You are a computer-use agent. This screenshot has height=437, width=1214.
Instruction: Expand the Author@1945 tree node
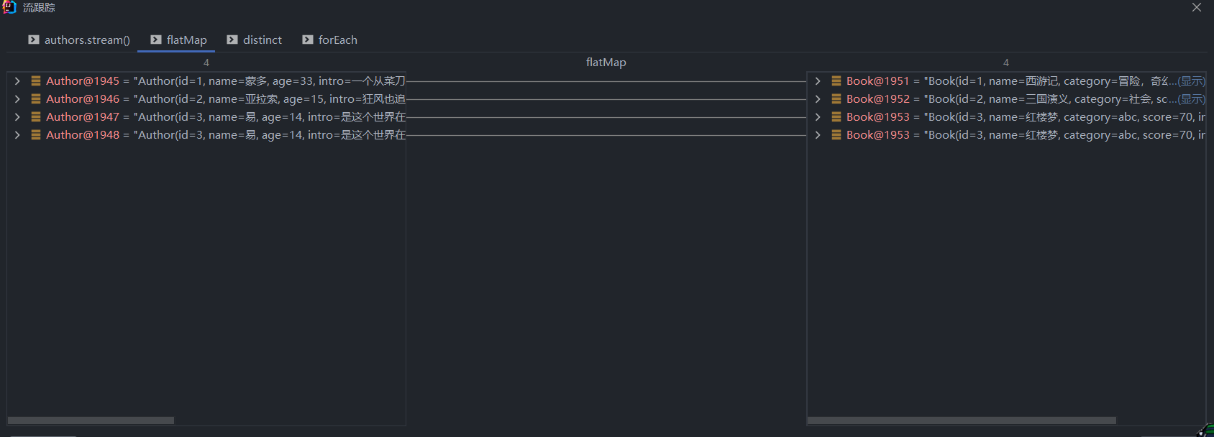pyautogui.click(x=17, y=81)
